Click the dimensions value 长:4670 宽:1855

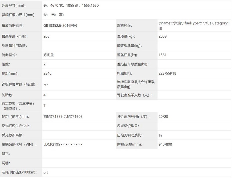[71, 5]
